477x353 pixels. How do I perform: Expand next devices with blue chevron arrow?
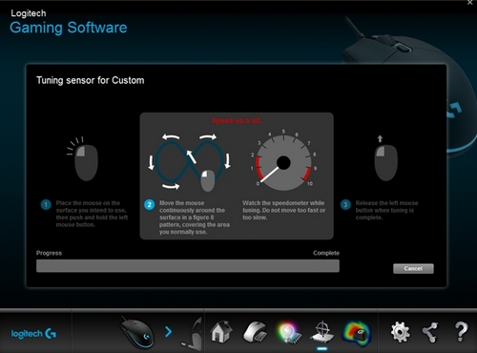click(168, 332)
